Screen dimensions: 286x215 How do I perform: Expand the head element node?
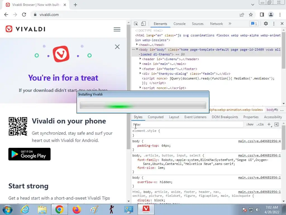[137, 45]
